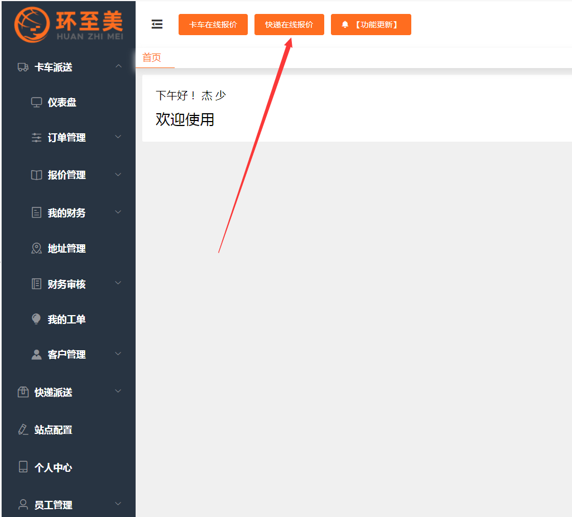Click the 快递在线报价 button

click(289, 25)
